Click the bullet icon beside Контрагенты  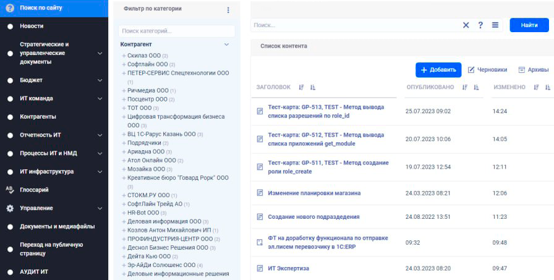tap(10, 117)
